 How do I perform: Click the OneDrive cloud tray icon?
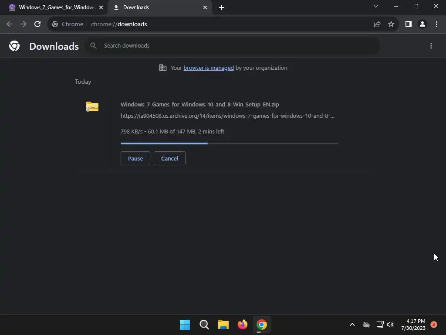tap(366, 325)
